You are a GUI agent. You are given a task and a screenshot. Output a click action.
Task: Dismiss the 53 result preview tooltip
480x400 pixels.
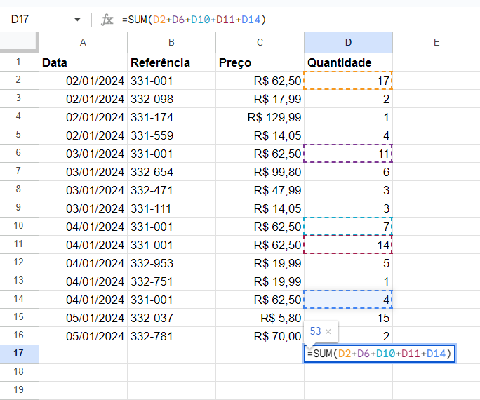[328, 331]
